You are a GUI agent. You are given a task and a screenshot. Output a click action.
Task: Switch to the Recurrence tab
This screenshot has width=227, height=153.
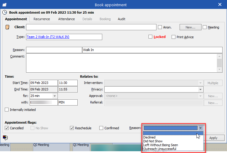point(41,19)
